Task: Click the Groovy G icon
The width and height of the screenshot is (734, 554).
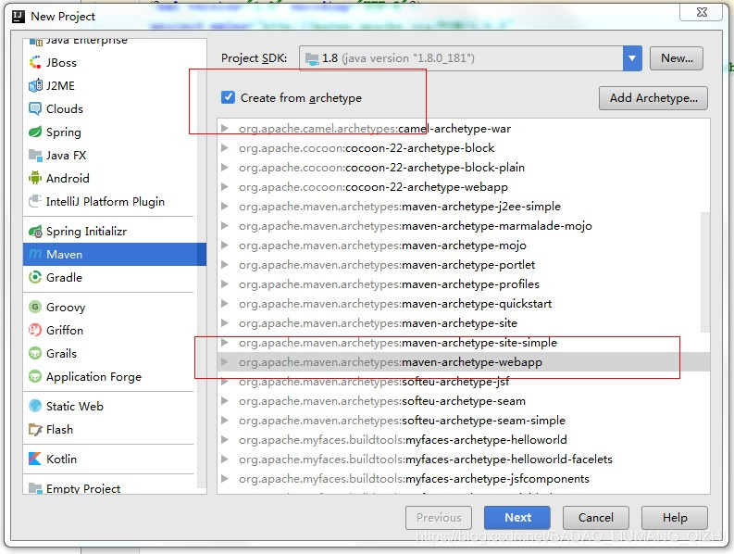Action: (x=35, y=307)
